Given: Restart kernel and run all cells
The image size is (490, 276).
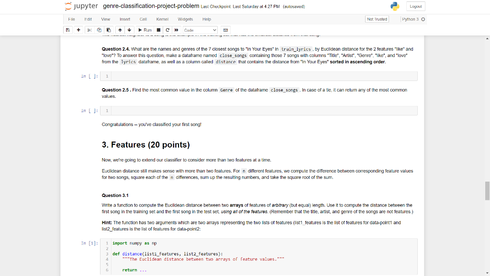Looking at the screenshot, I should (176, 30).
